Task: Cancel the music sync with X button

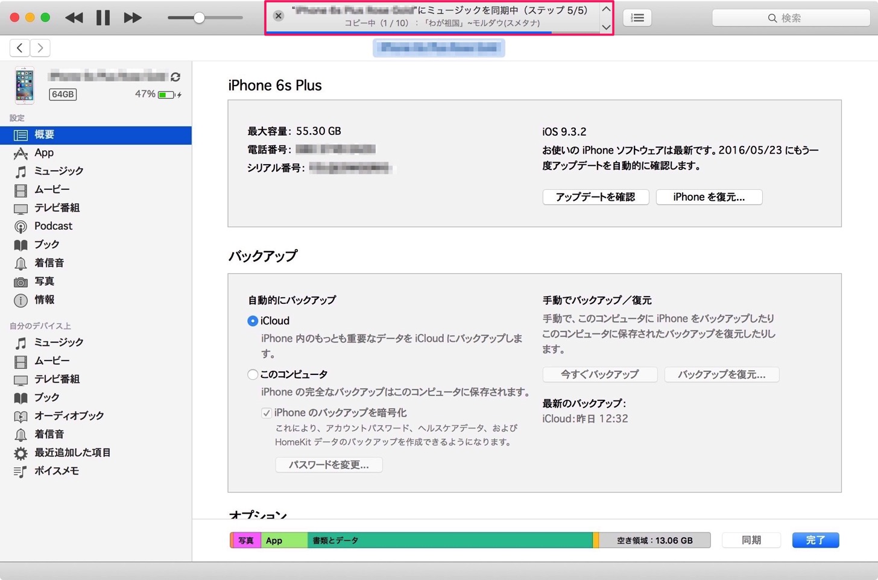Action: (278, 16)
